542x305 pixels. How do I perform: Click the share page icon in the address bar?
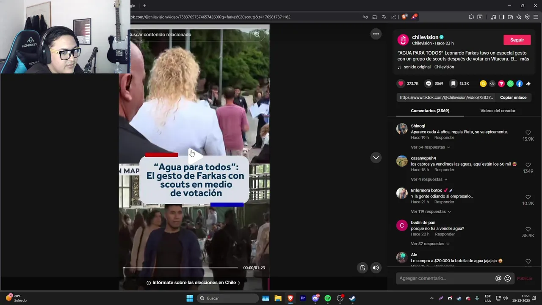(394, 17)
